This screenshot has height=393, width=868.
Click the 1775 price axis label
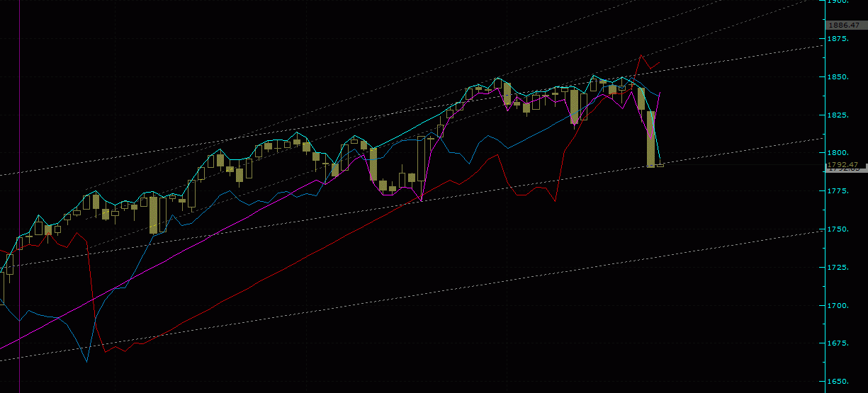[x=839, y=191]
